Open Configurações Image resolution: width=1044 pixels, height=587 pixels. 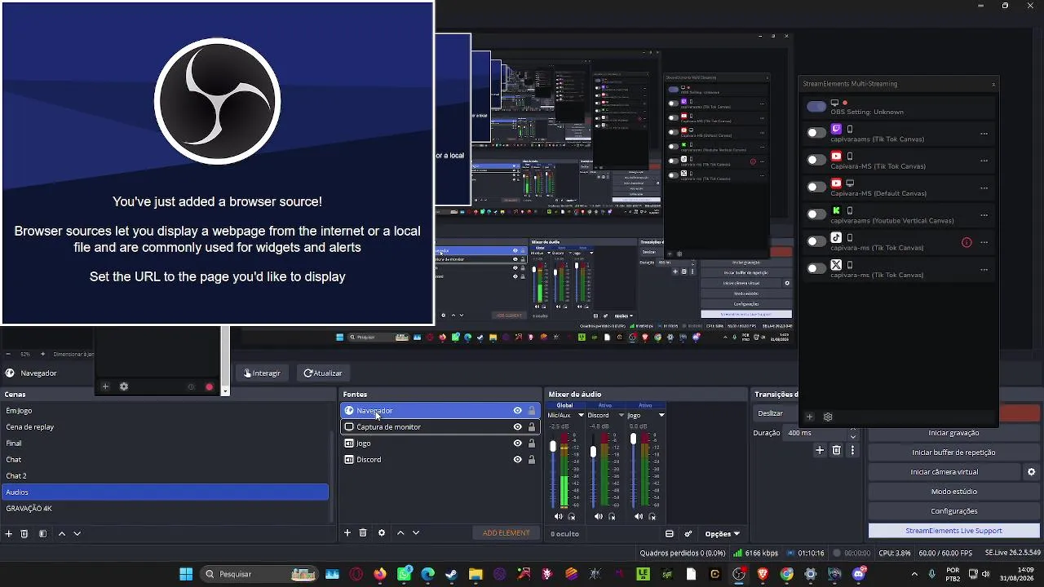[953, 511]
